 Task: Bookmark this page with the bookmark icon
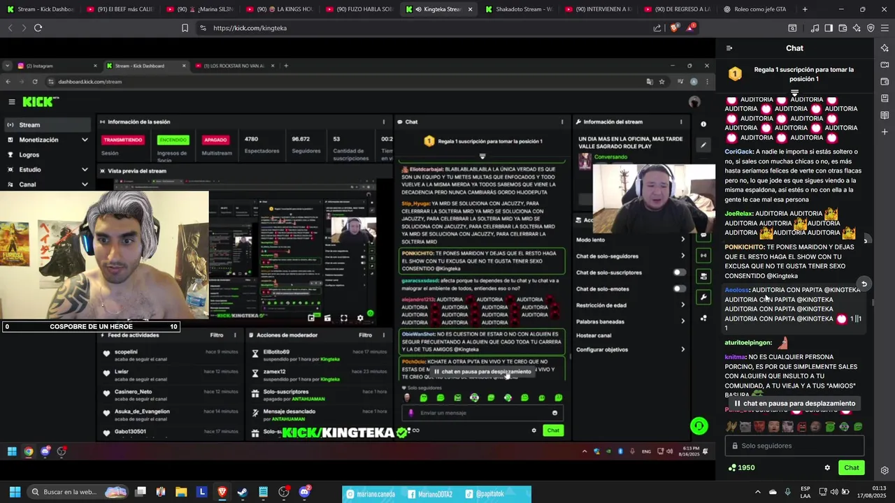pos(185,28)
